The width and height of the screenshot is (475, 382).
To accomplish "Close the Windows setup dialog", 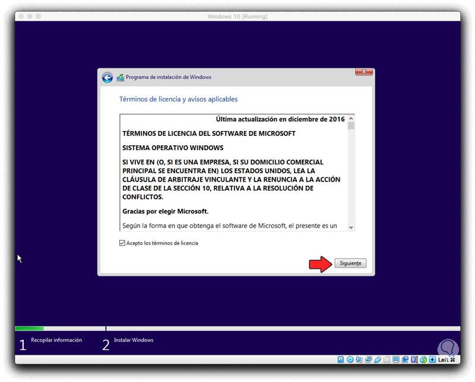I will pos(363,72).
